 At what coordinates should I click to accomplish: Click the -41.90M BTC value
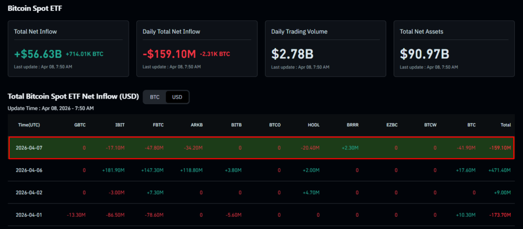[x=467, y=148]
